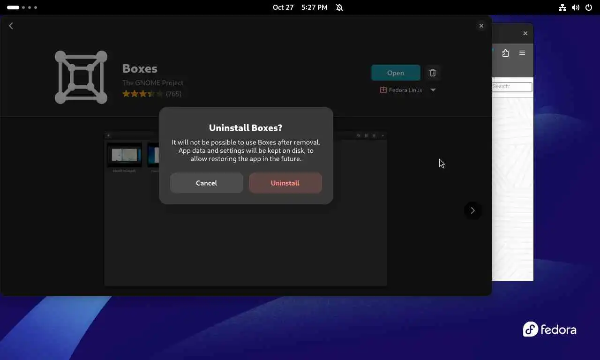Click the trash uninstall icon
The width and height of the screenshot is (600, 360).
point(433,73)
